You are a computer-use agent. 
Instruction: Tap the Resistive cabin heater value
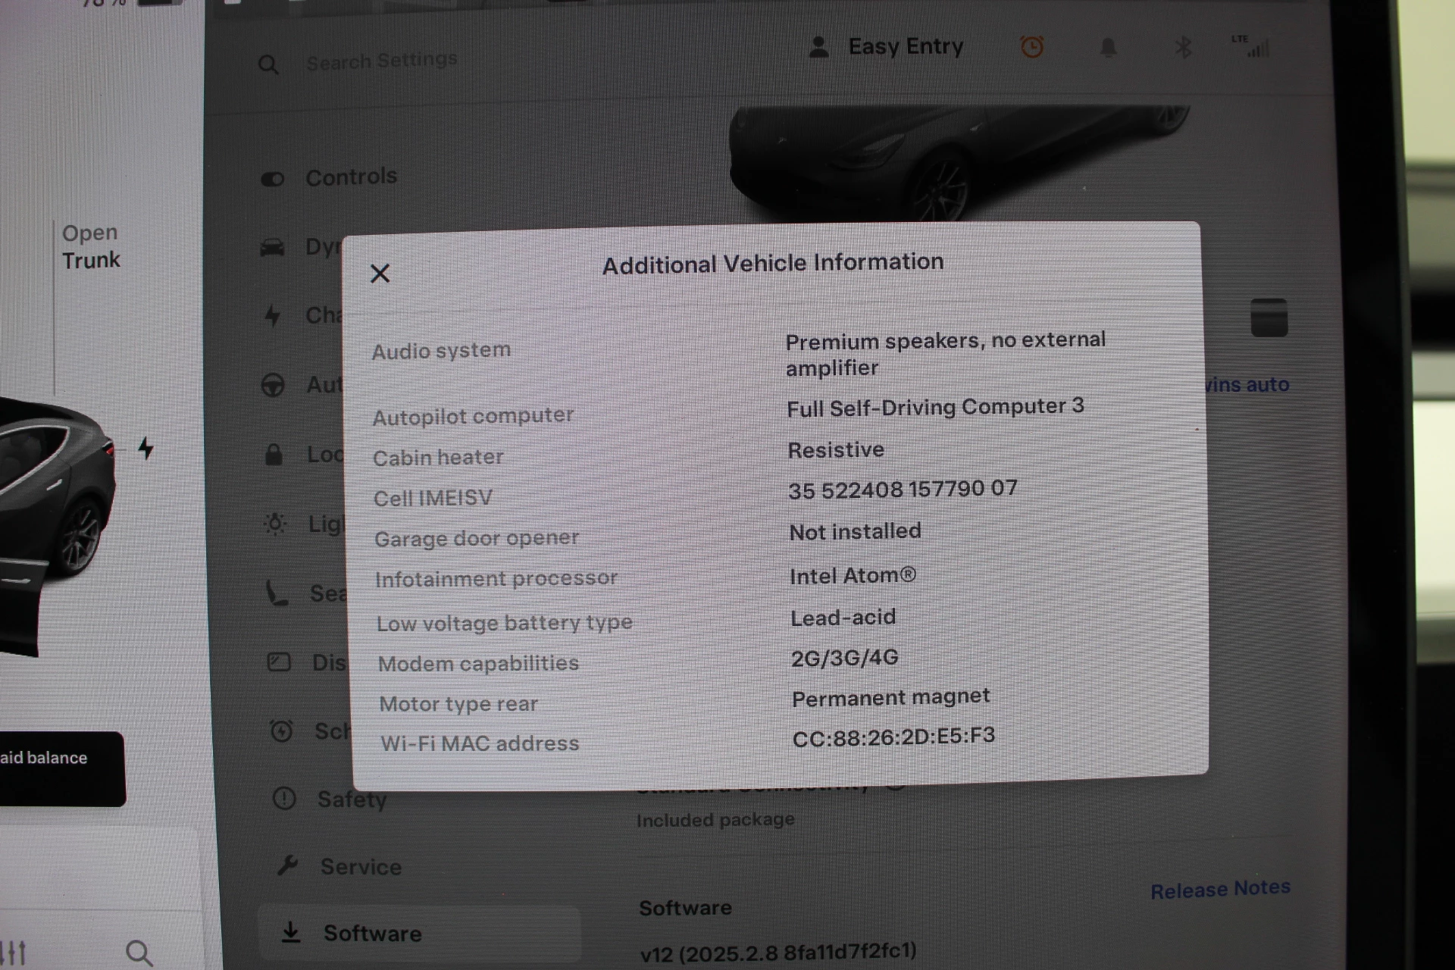coord(836,450)
